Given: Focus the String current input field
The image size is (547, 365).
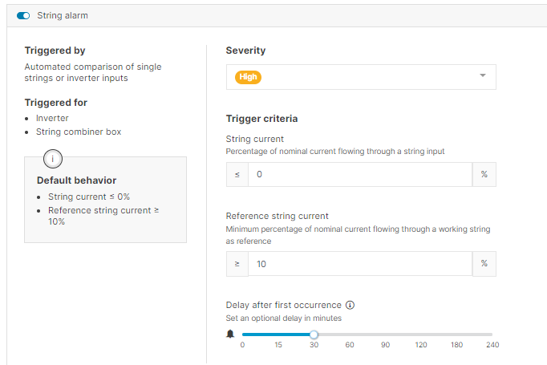Looking at the screenshot, I should pos(359,175).
